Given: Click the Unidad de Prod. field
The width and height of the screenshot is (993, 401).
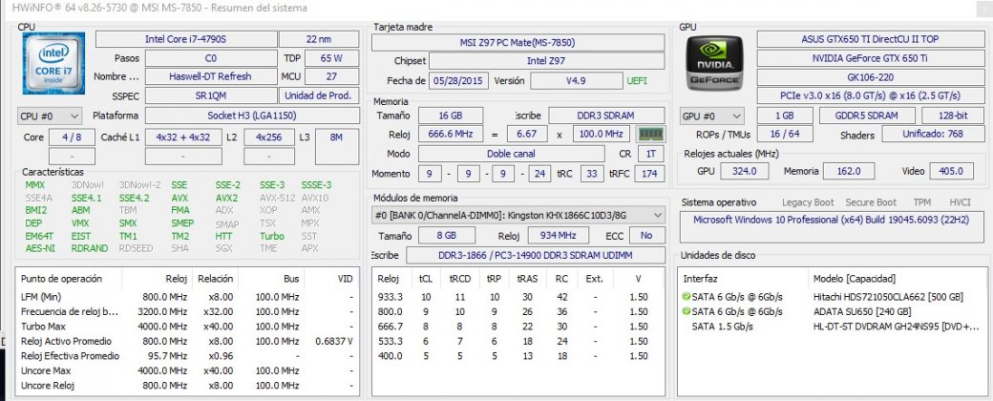Looking at the screenshot, I should tap(319, 95).
